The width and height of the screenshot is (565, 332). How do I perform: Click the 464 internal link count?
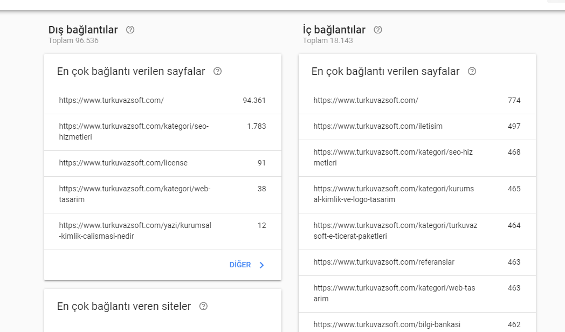click(x=514, y=225)
